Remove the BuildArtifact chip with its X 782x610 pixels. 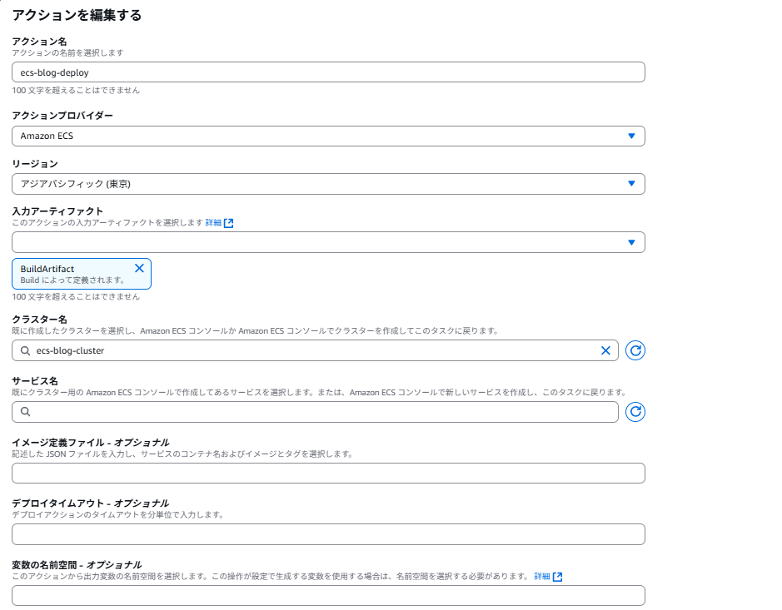tap(139, 268)
